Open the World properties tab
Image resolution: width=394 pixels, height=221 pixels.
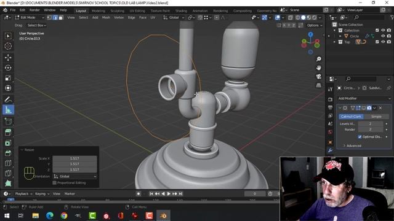330,132
